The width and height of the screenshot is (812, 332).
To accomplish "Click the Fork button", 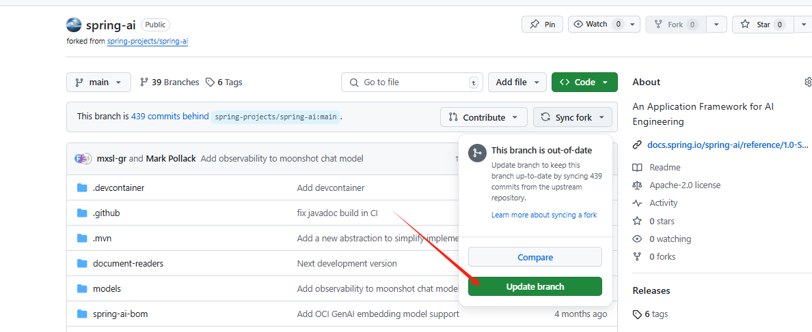I will click(675, 25).
